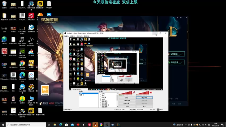Click sources list scroll-up arrow
The image size is (226, 127).
117,94
